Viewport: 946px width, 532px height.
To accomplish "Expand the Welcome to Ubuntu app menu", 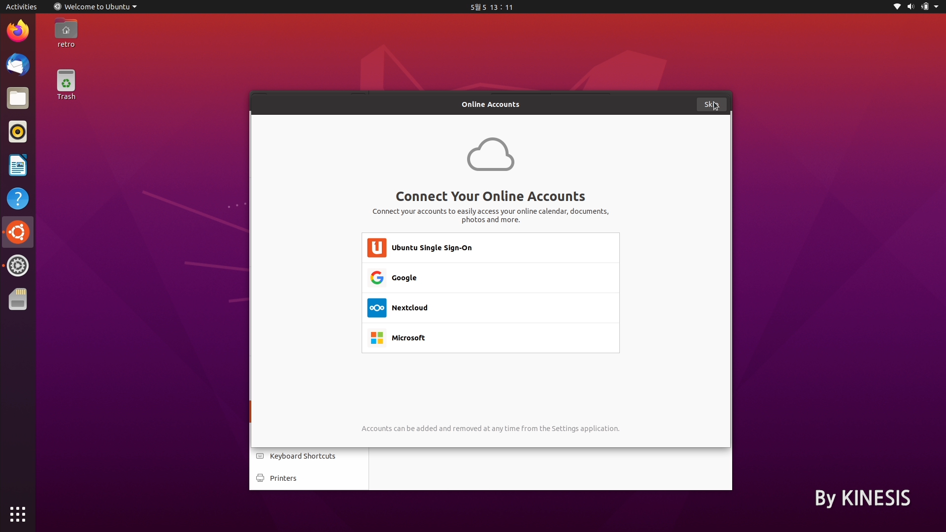I will 95,7.
